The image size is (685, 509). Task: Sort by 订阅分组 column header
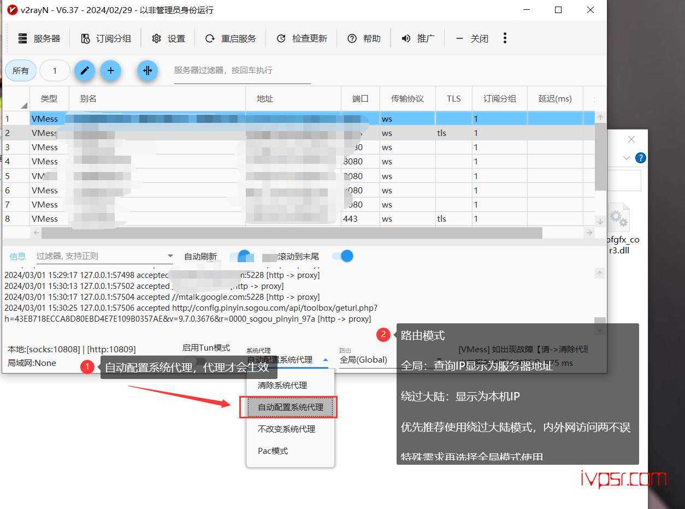coord(500,99)
